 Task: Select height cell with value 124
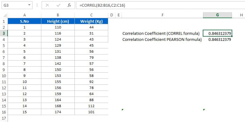pos(58,39)
